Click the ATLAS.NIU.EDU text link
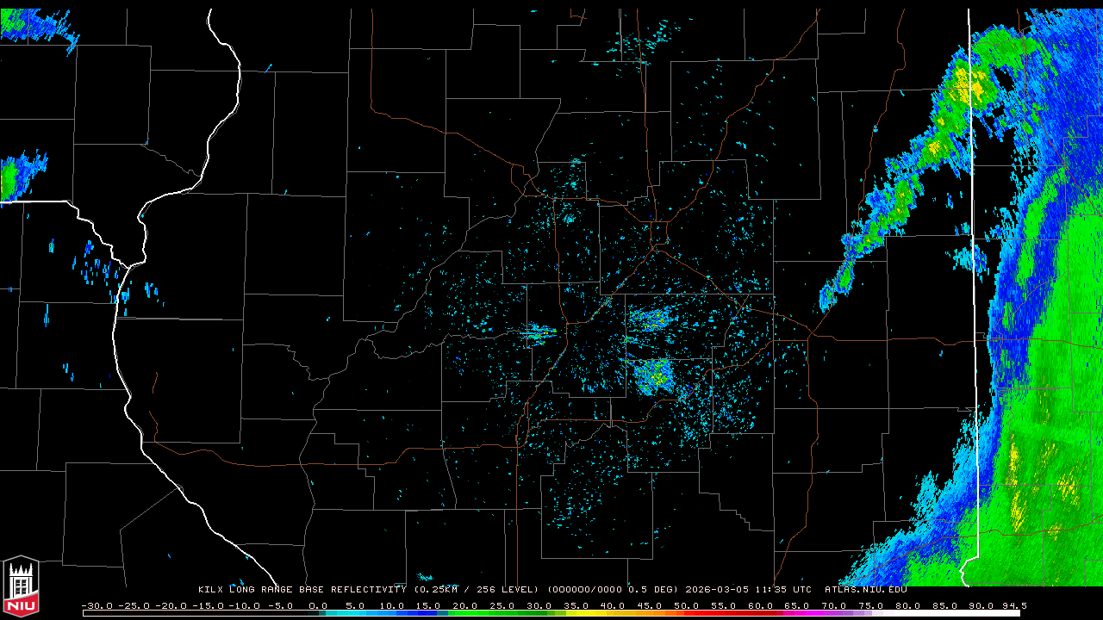Image resolution: width=1103 pixels, height=620 pixels. [x=865, y=590]
